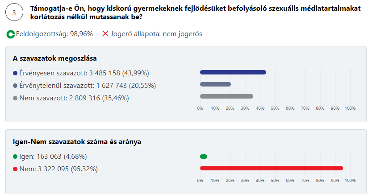Click the red dot beside Nem votes

click(x=15, y=169)
